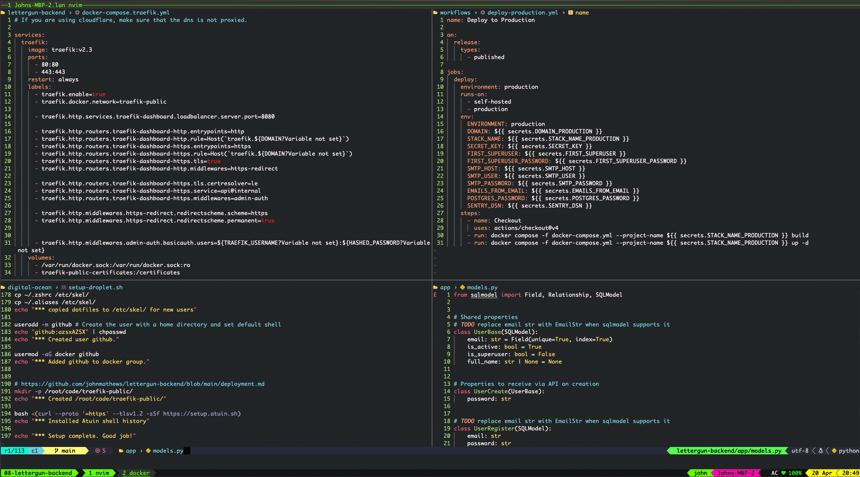Click the setup.atuin.sh URL on line 194
This screenshot has height=477, width=860.
(200, 413)
